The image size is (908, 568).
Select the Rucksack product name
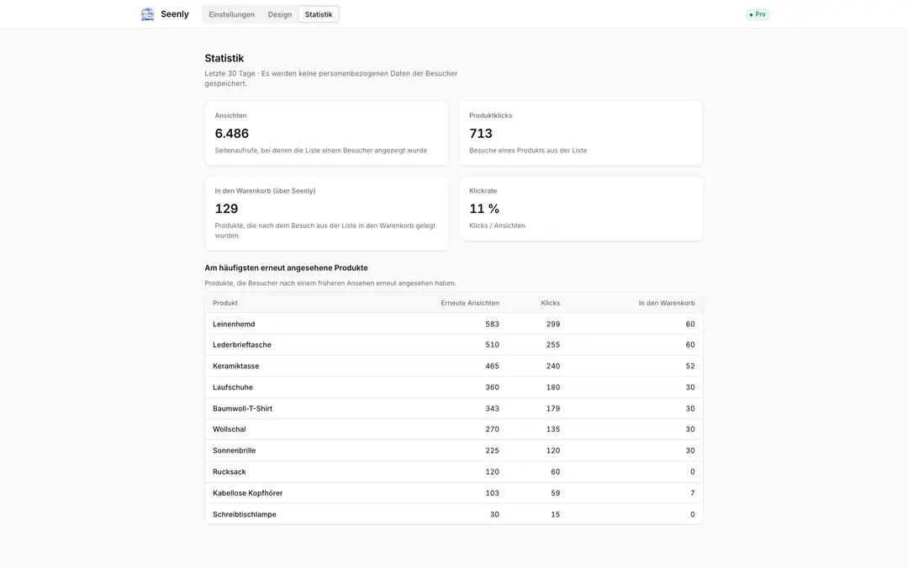230,472
